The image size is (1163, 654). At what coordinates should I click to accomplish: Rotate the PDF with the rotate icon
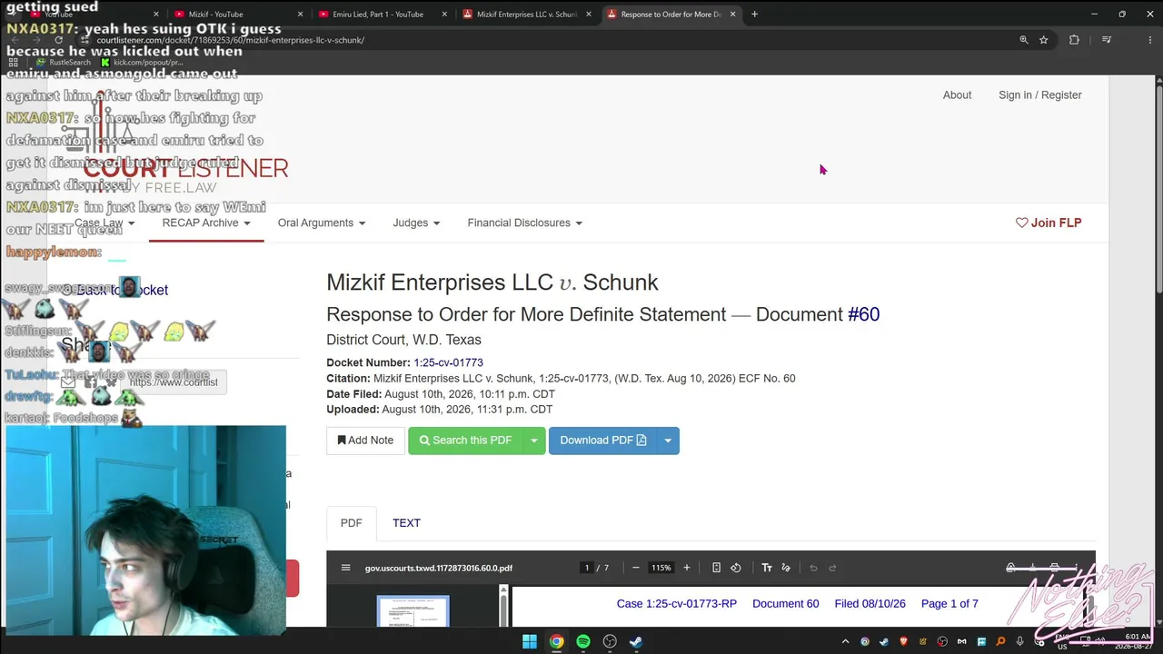(x=736, y=568)
